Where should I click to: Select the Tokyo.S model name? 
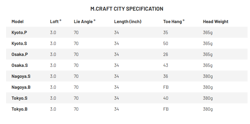[19, 98]
